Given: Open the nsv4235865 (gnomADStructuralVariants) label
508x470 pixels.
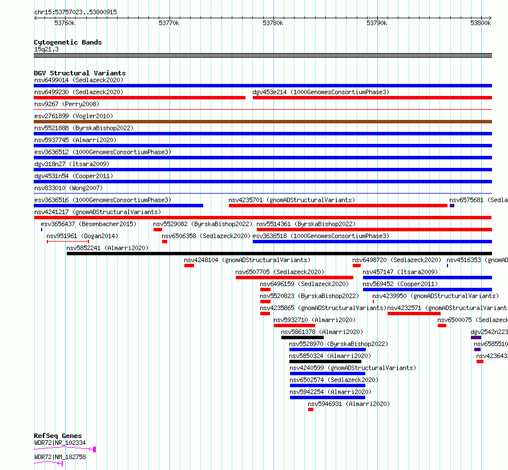Looking at the screenshot, I should point(323,308).
